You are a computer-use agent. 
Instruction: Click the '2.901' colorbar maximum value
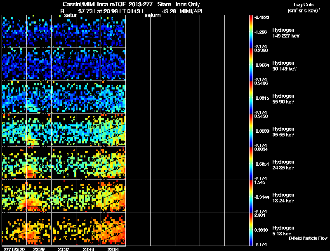coord(260,215)
